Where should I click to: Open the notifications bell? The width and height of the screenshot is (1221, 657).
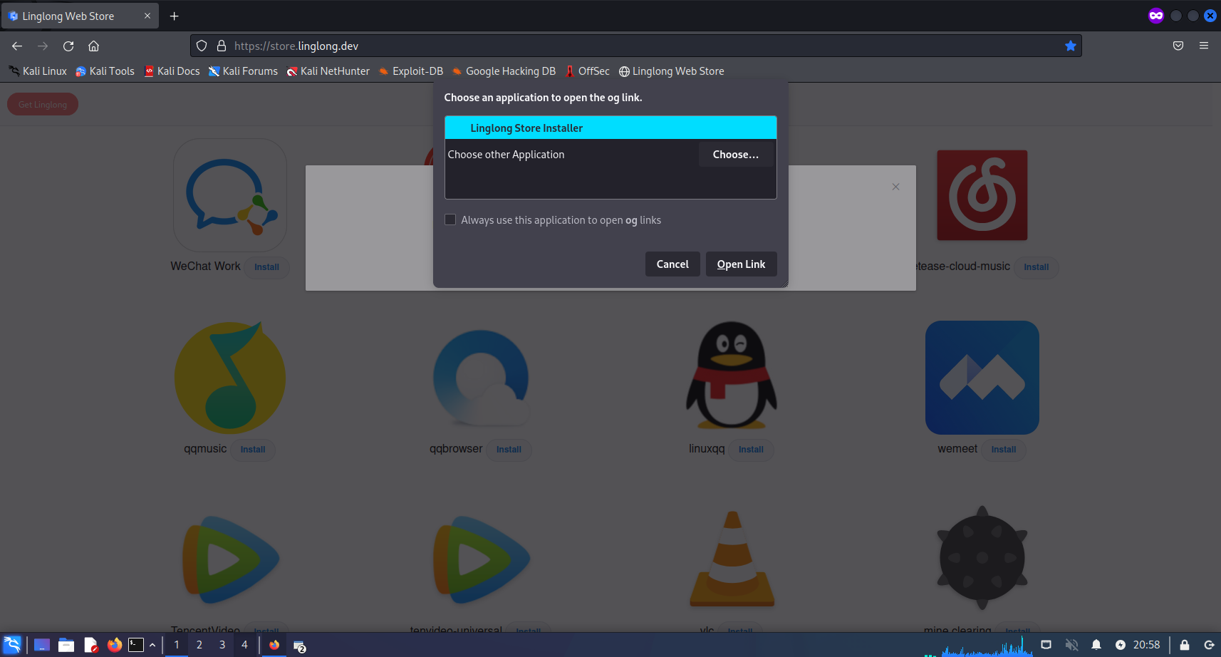[x=1096, y=645]
